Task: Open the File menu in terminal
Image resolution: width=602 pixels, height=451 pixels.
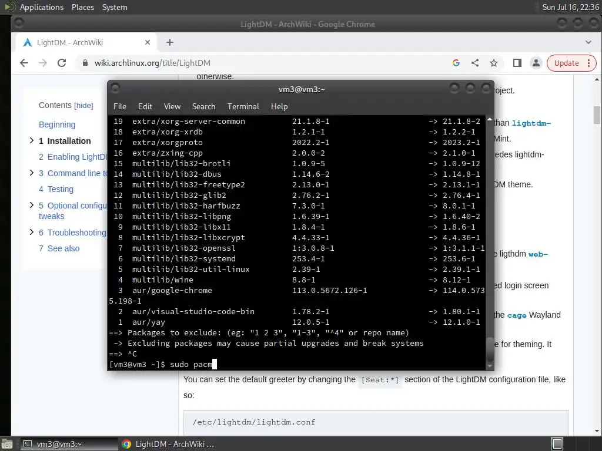Action: (x=120, y=107)
